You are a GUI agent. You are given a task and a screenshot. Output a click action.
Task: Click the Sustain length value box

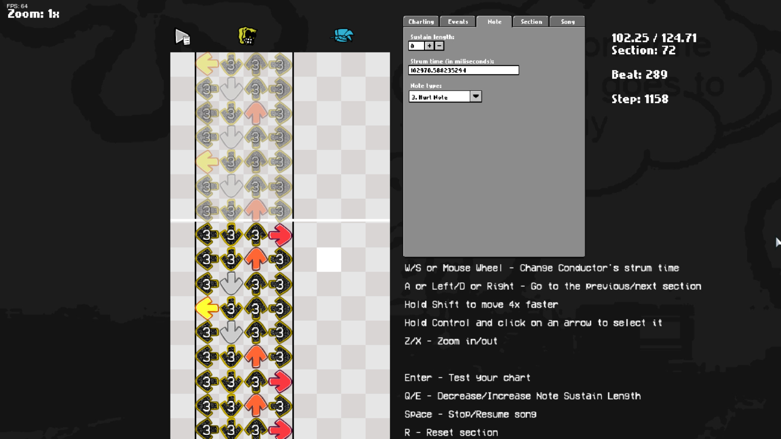tap(416, 46)
